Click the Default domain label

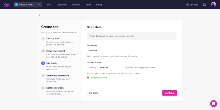click(94, 62)
